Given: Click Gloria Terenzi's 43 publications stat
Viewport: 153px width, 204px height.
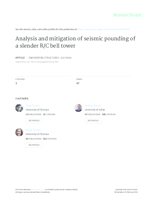Looking at the screenshot, I should tap(34, 139).
